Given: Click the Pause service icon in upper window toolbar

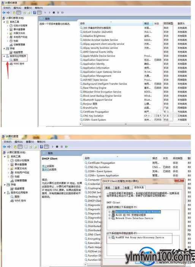Looking at the screenshot, I should pyautogui.click(x=58, y=13).
